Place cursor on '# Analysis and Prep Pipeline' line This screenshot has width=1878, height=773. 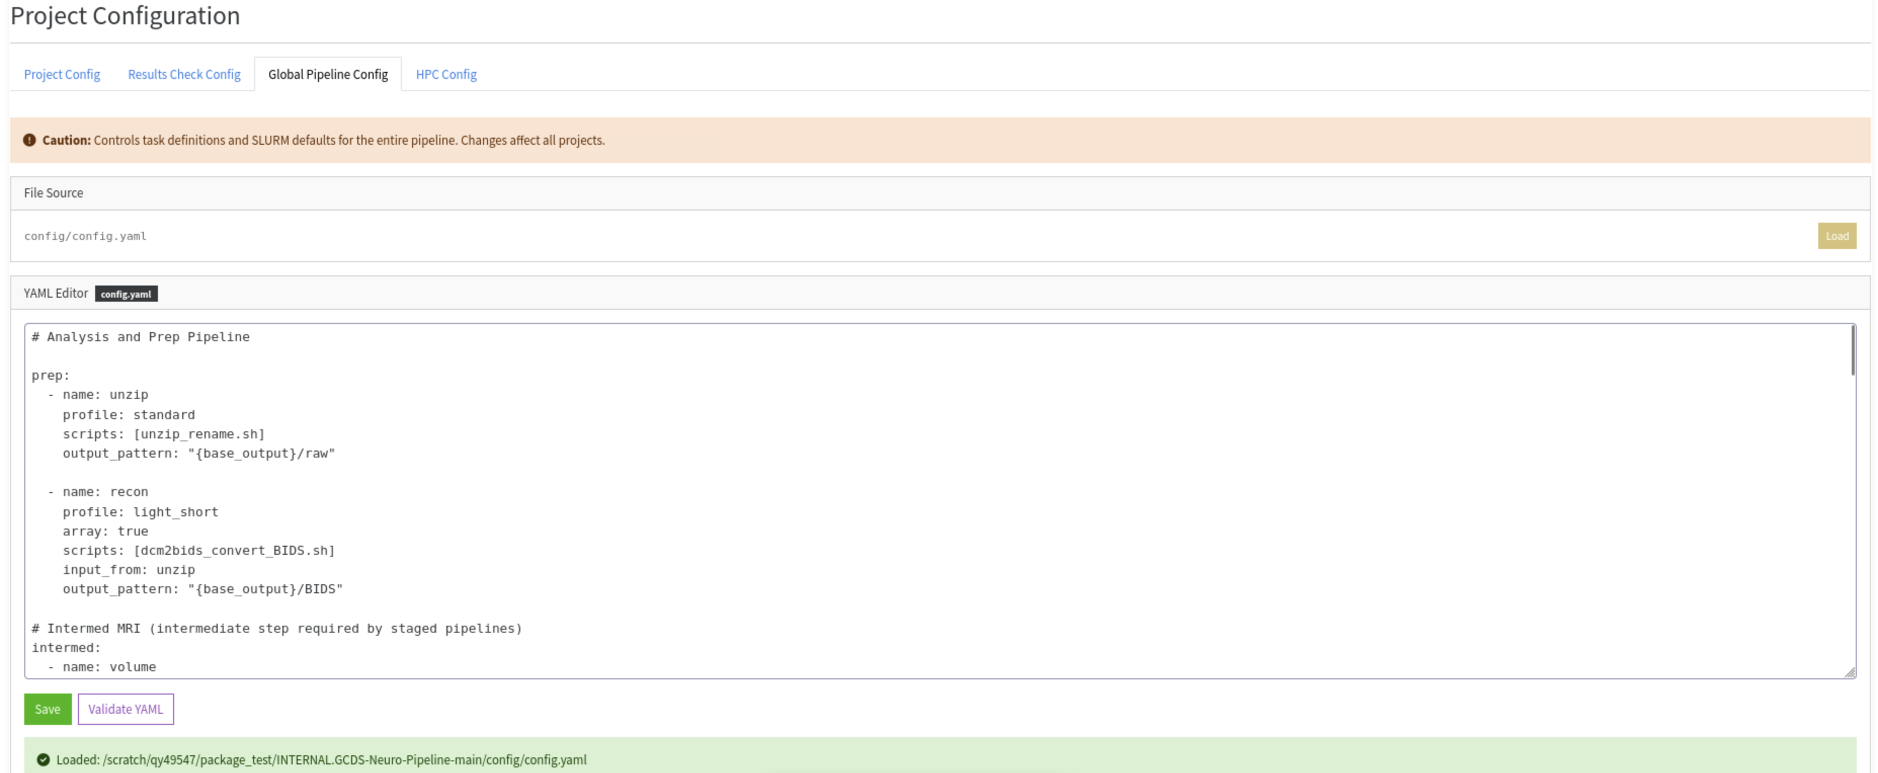pos(141,337)
